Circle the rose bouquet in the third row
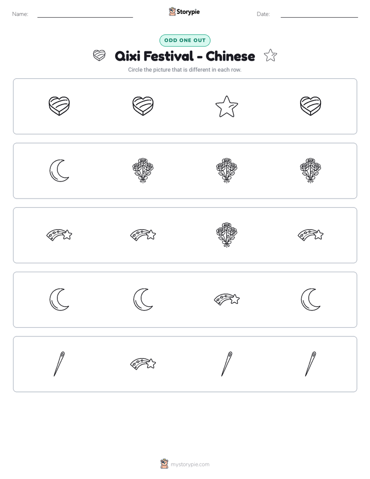This screenshot has height=479, width=370. tap(226, 235)
